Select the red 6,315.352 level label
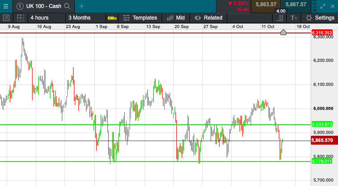The width and height of the screenshot is (338, 186). pyautogui.click(x=322, y=33)
